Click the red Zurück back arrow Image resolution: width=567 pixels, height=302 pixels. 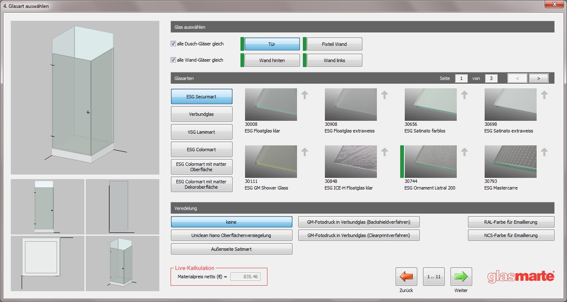pos(406,277)
